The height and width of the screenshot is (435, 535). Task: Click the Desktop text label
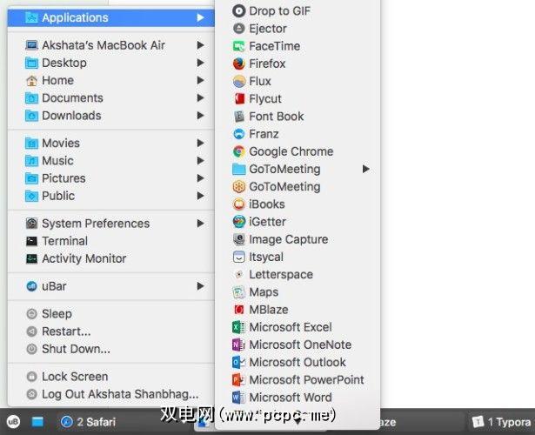pyautogui.click(x=64, y=63)
